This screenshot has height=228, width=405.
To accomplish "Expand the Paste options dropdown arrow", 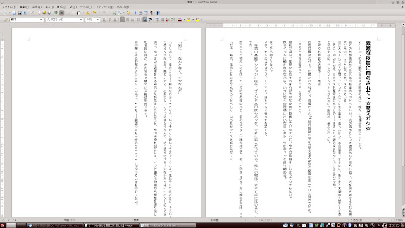I will 83,13.
